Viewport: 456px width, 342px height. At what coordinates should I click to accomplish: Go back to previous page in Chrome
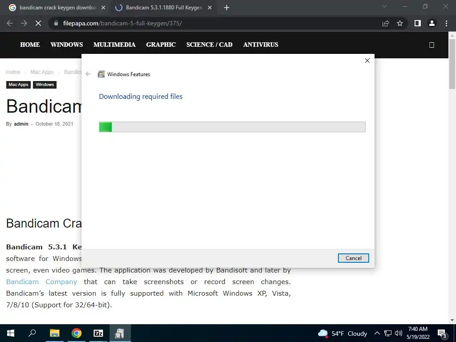point(10,23)
